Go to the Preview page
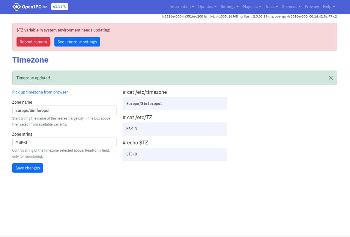 click(x=312, y=7)
